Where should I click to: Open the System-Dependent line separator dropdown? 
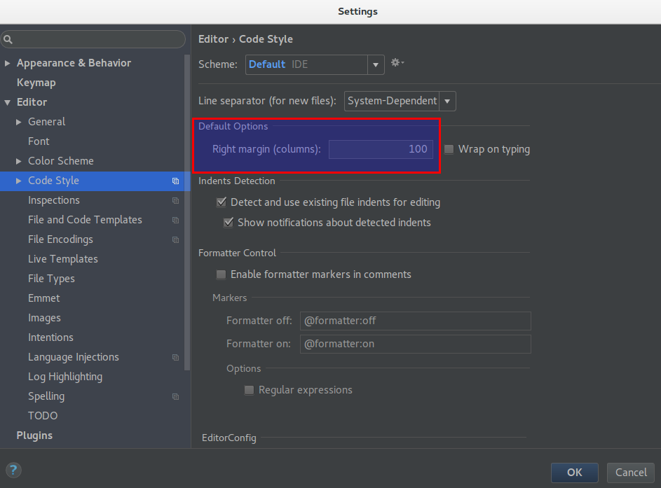tap(447, 101)
